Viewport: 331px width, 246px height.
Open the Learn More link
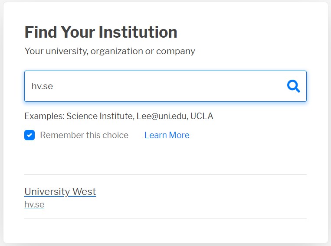(x=167, y=135)
